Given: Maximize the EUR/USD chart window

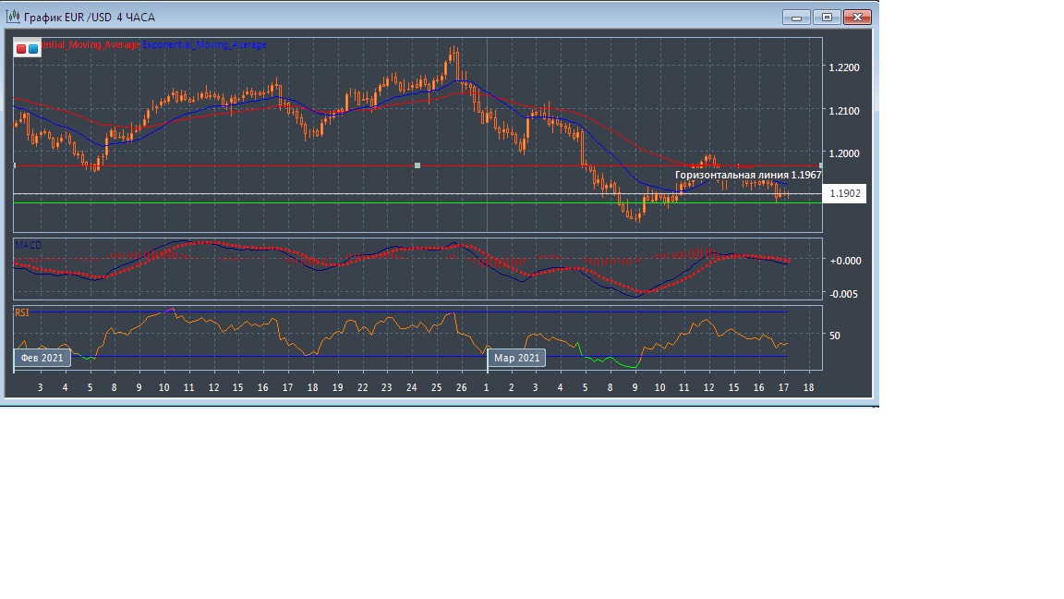Looking at the screenshot, I should tap(827, 17).
